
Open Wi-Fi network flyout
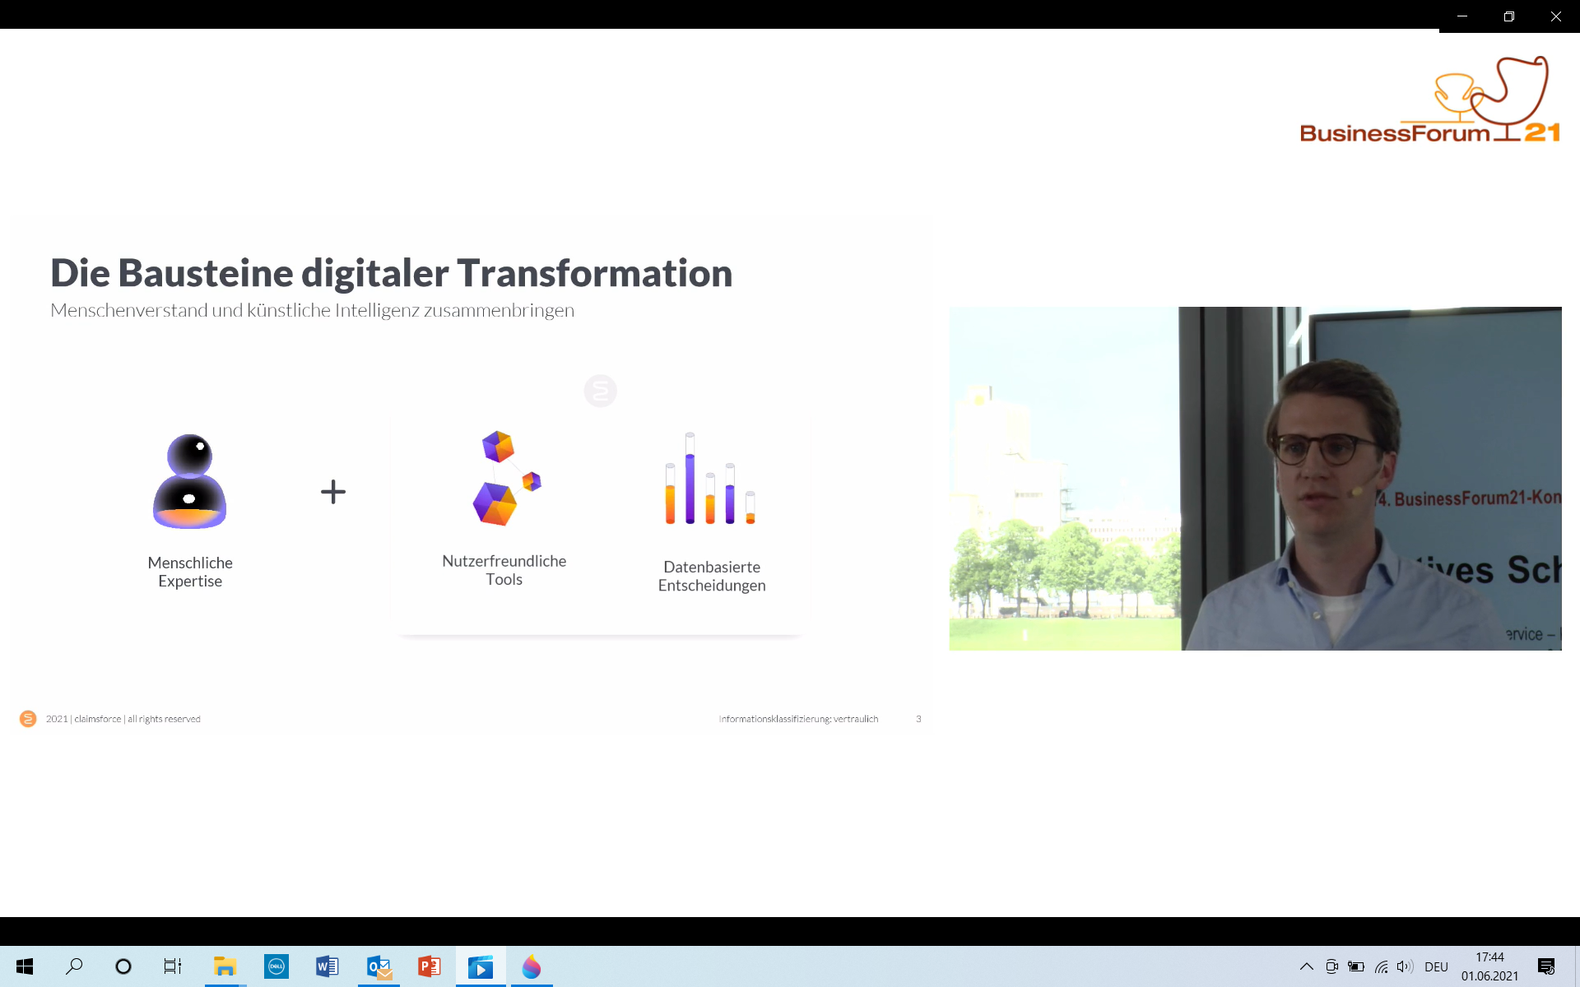pyautogui.click(x=1381, y=966)
